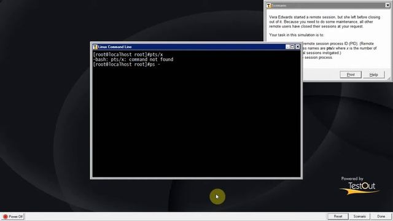Viewport: 393px width, 221px height.
Task: Close the Scenario window
Action: point(387,6)
